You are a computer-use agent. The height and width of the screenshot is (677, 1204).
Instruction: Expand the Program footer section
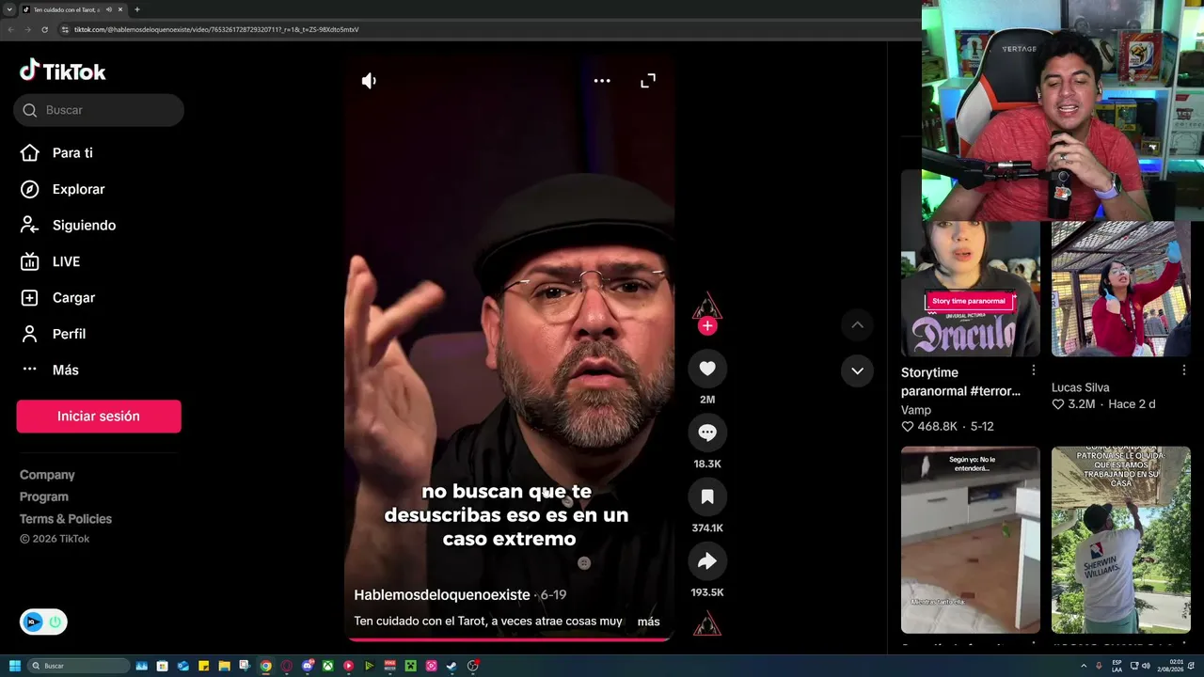(44, 496)
